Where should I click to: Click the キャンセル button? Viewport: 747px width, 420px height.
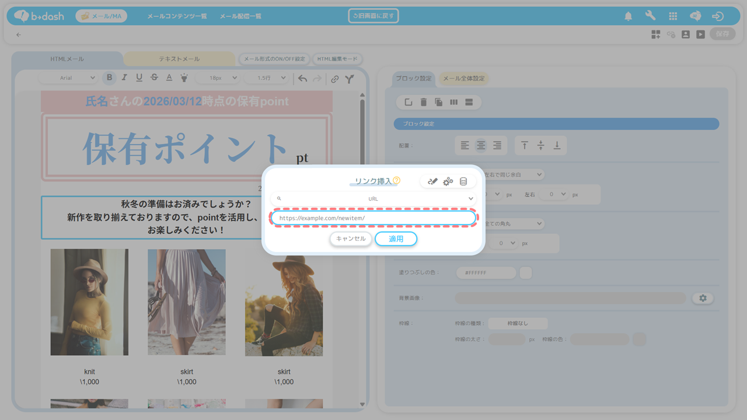[x=351, y=239]
